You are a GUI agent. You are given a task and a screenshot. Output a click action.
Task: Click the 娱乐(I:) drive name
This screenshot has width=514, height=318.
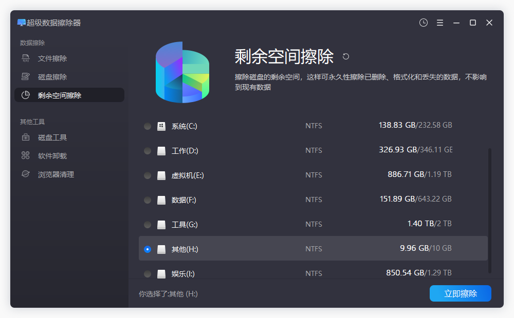pyautogui.click(x=183, y=274)
